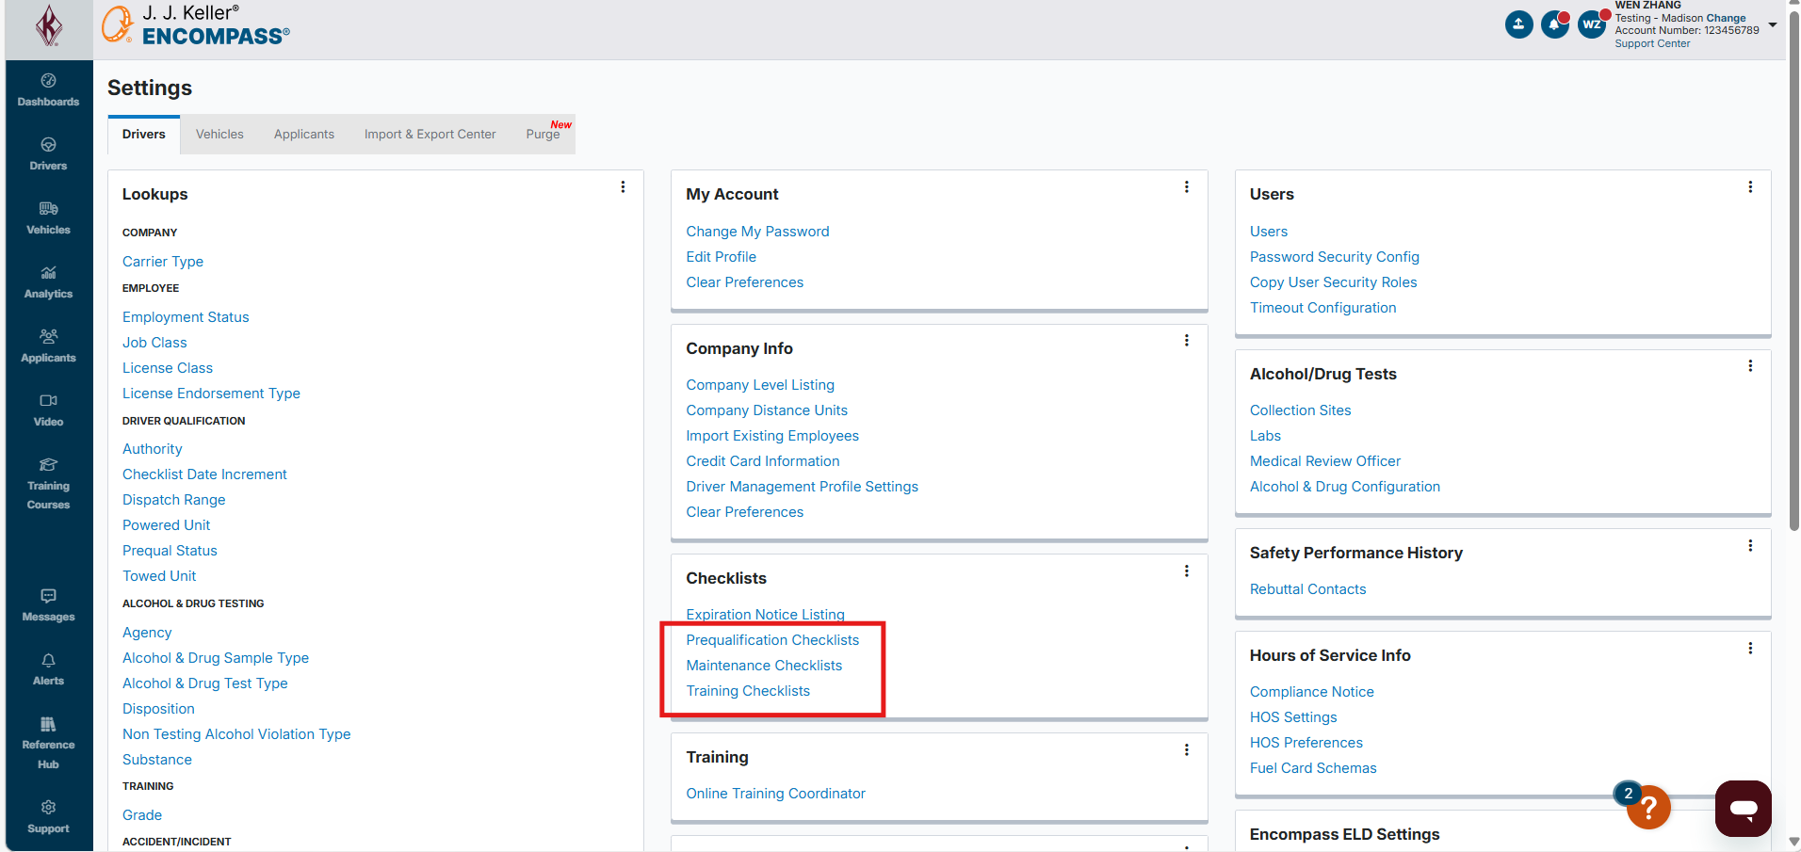Open Training Checklists

pos(748,691)
